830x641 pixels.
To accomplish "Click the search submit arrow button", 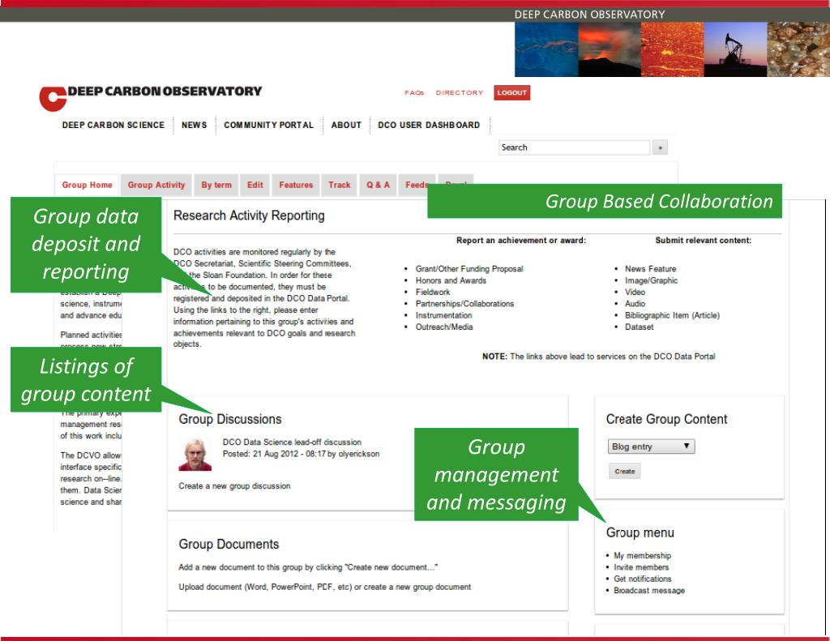I will click(x=660, y=147).
